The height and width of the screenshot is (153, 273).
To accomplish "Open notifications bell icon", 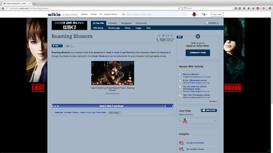I will (204, 14).
